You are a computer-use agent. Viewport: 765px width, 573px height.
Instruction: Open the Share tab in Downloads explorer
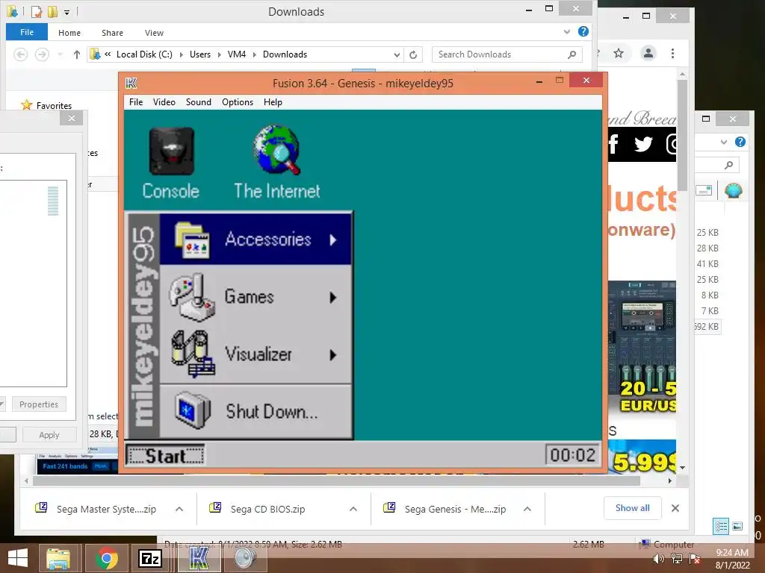[x=112, y=33]
